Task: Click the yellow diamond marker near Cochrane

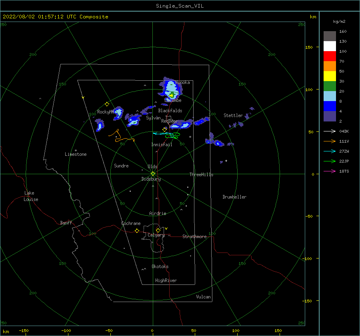Action: tap(137, 231)
